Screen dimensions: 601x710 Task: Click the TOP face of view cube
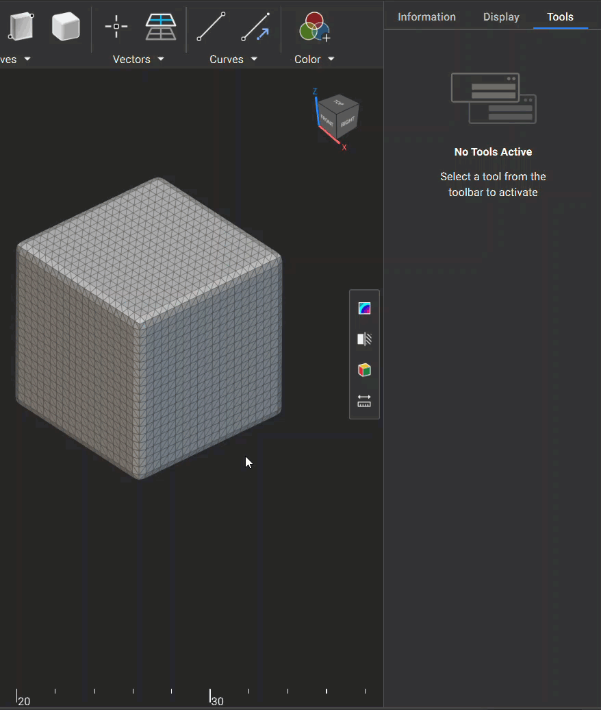click(x=339, y=103)
